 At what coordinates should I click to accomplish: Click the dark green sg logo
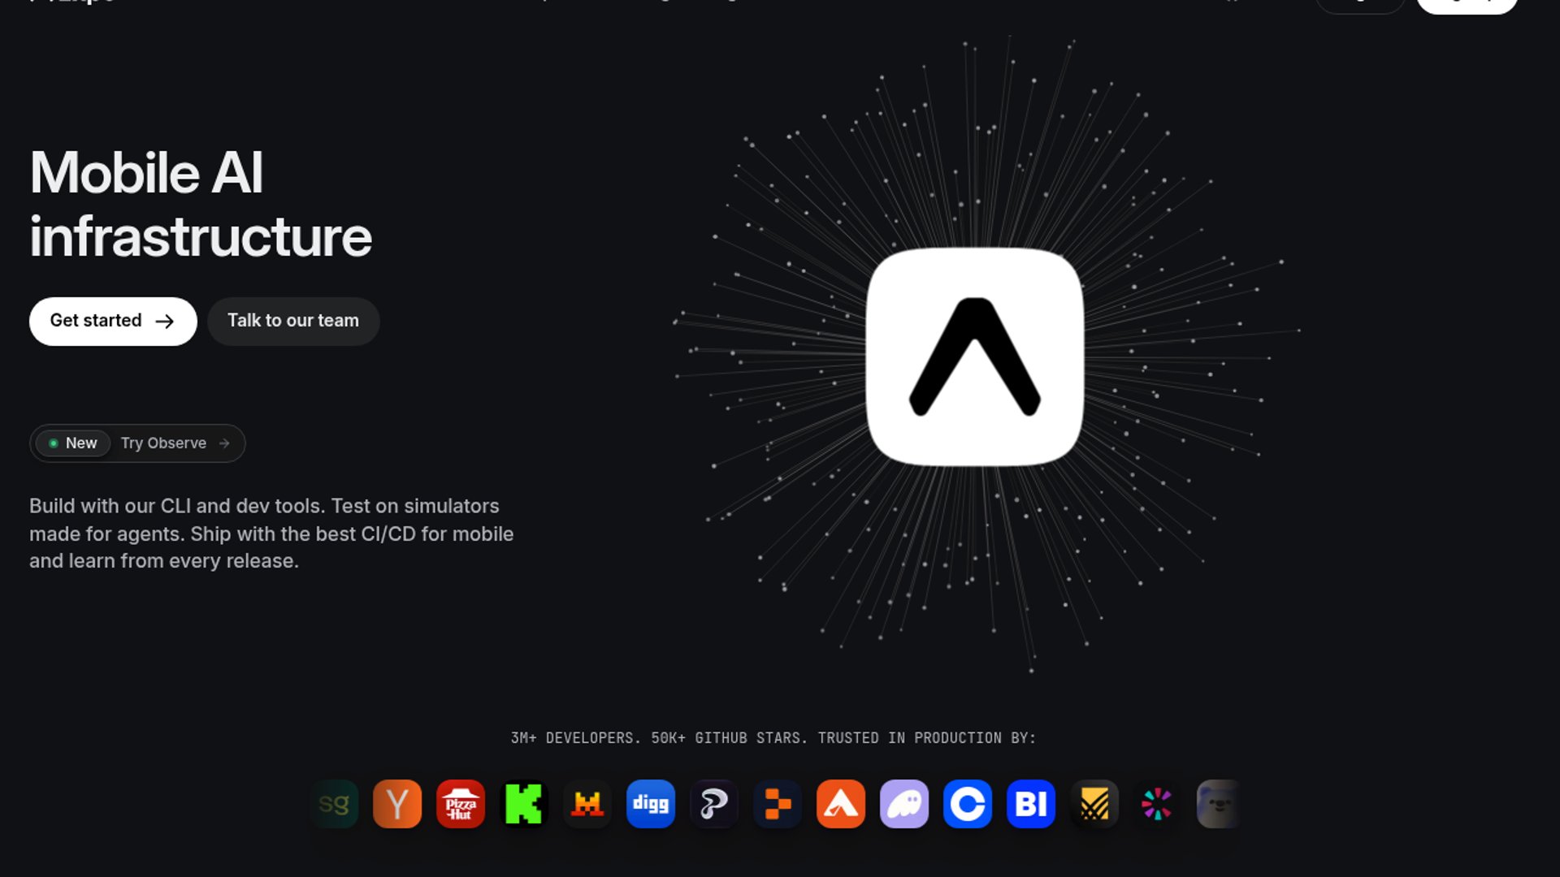click(334, 804)
